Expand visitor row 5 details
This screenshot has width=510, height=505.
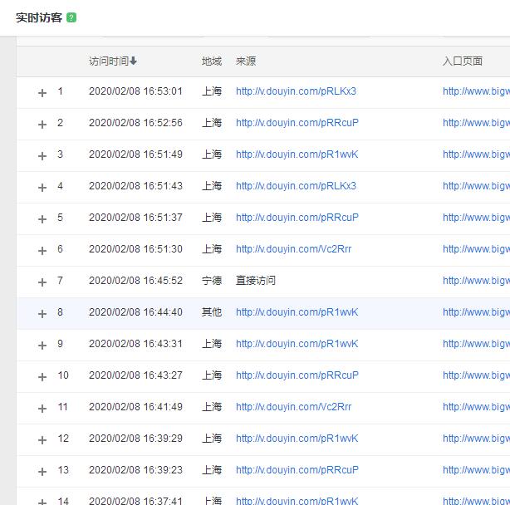(42, 219)
